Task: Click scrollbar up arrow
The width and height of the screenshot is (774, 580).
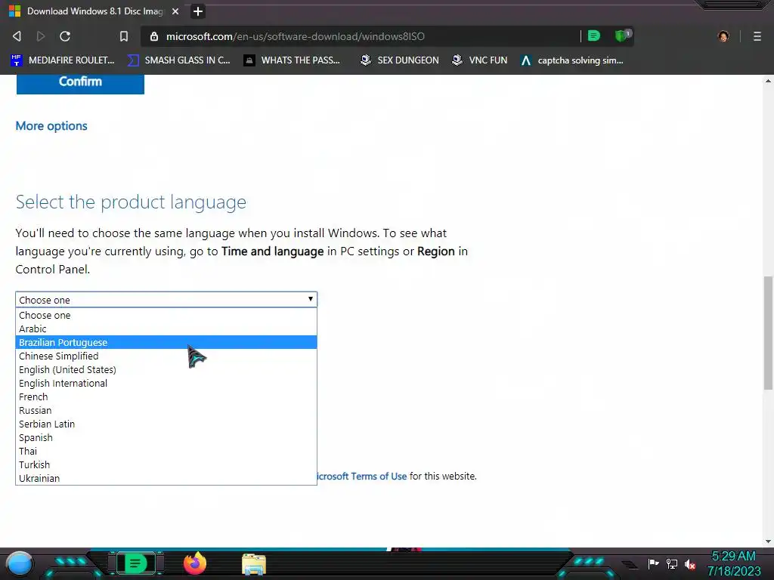Action: click(x=768, y=80)
